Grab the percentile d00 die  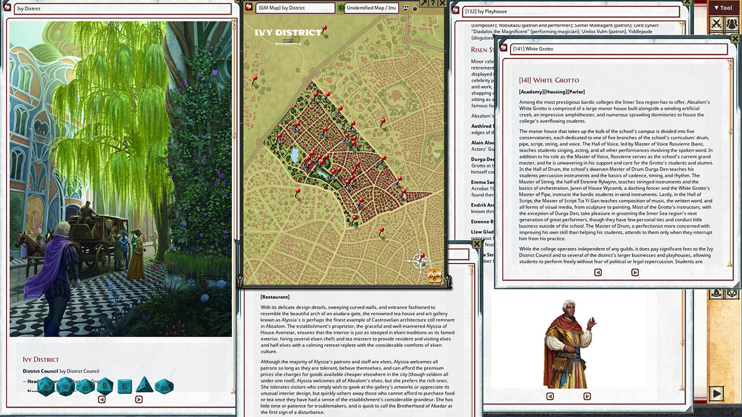coord(163,386)
